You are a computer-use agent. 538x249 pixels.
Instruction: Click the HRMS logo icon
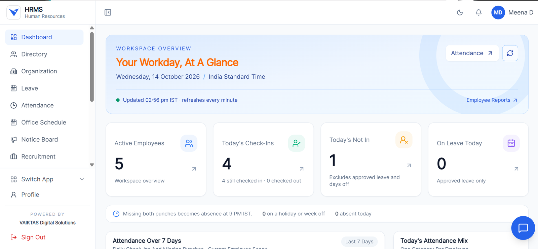point(14,12)
